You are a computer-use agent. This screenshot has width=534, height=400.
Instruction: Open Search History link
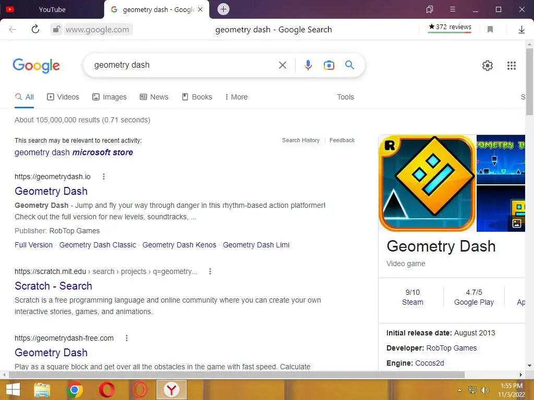coord(301,140)
